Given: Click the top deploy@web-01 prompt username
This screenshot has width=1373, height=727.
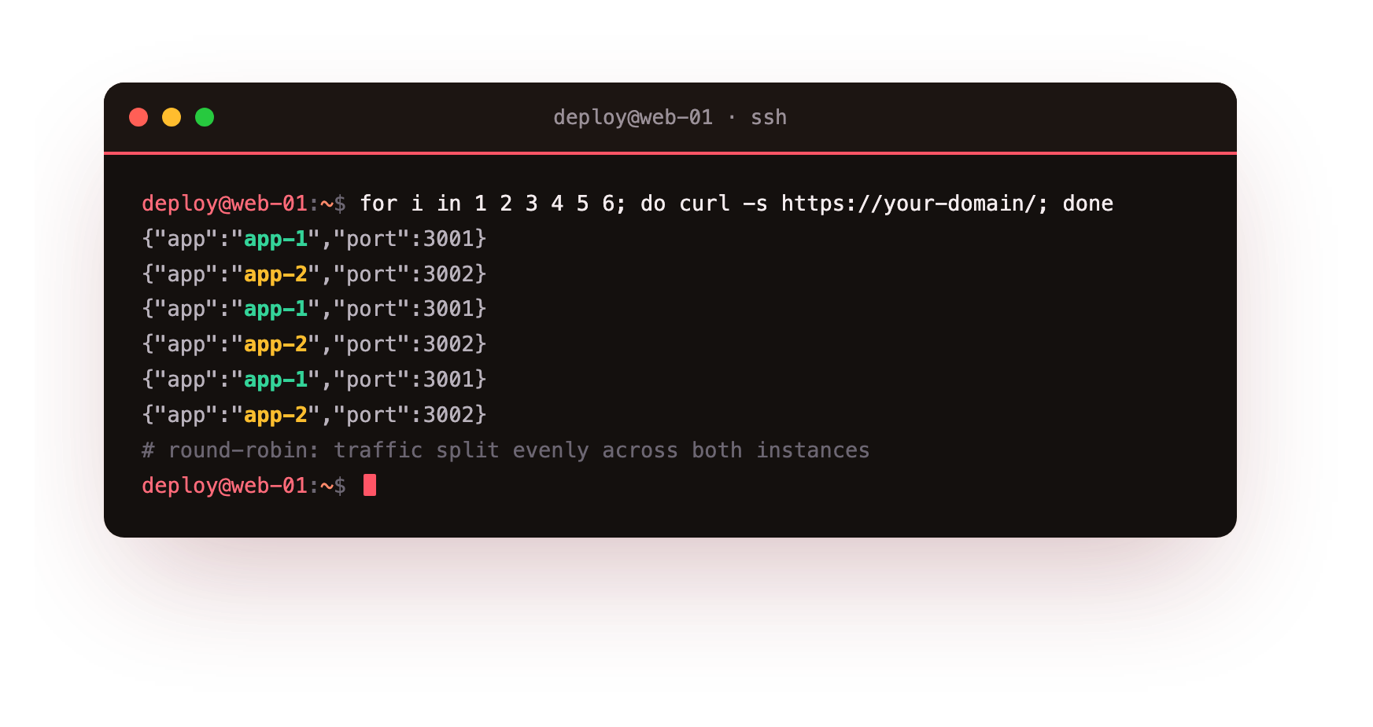Looking at the screenshot, I should tap(224, 204).
